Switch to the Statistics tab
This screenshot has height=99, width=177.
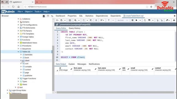point(89,16)
